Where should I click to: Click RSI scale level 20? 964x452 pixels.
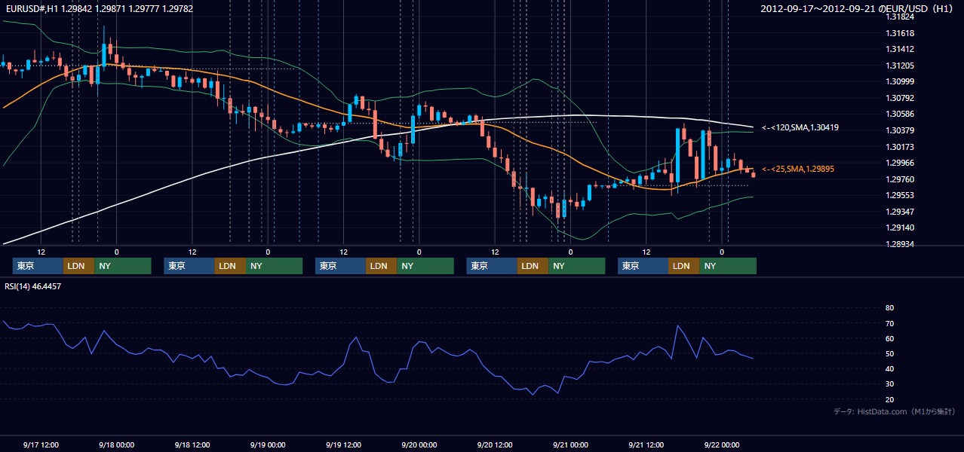pyautogui.click(x=889, y=399)
